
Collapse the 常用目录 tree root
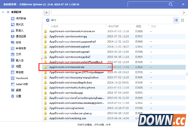coord(3,13)
